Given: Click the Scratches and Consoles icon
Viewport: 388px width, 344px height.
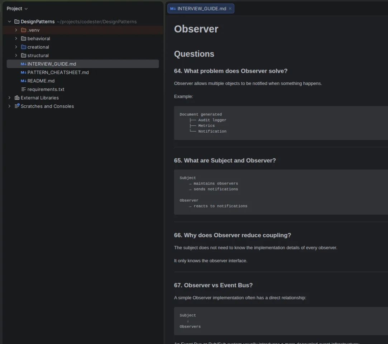Looking at the screenshot, I should tap(17, 106).
